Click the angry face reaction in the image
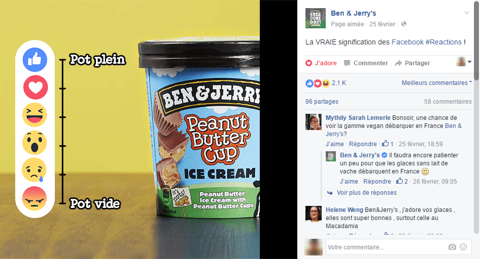This screenshot has height=259, width=480. (x=35, y=199)
